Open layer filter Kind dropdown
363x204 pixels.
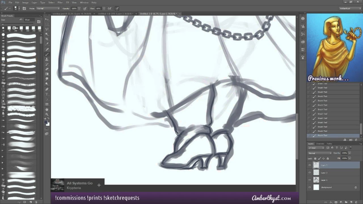(x=316, y=148)
